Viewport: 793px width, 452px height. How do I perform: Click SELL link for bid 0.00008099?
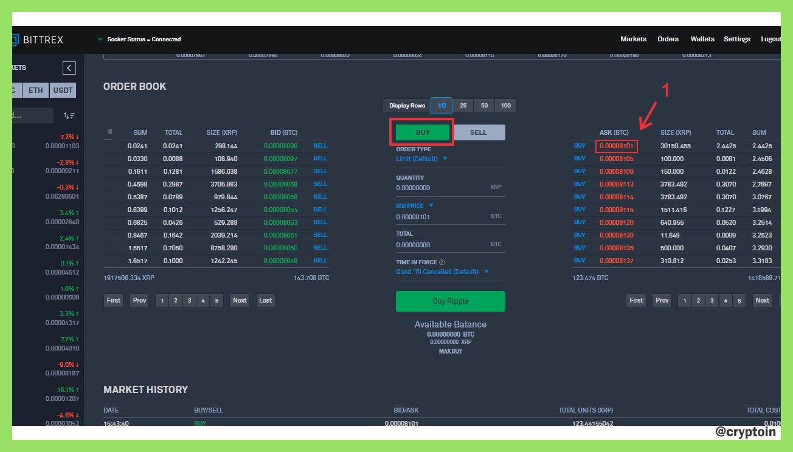pos(320,146)
